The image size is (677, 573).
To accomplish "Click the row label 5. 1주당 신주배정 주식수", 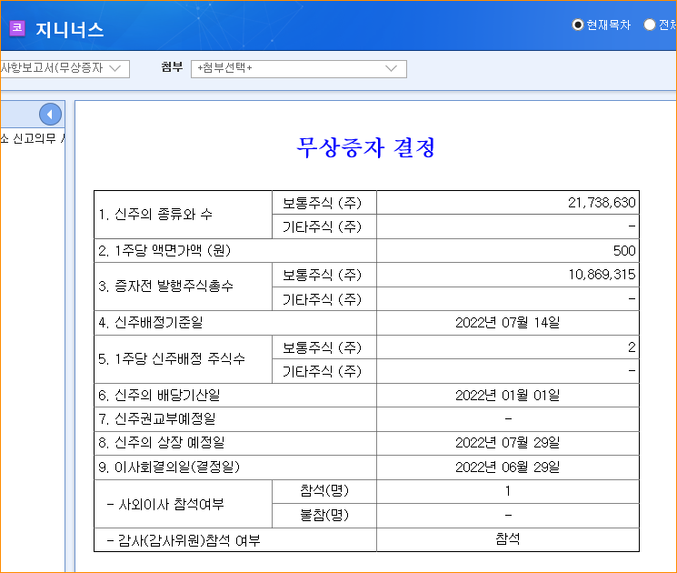I will pyautogui.click(x=172, y=358).
